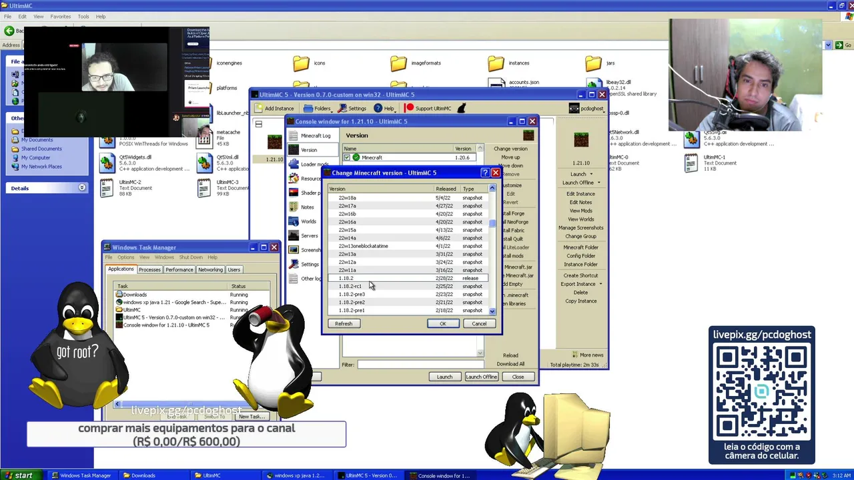This screenshot has width=854, height=480.
Task: Click Copy Instance in UltimMC side panel
Action: point(581,301)
